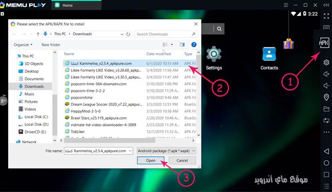Click the Home tab in MEmu Play
332x192 pixels.
[77, 5]
